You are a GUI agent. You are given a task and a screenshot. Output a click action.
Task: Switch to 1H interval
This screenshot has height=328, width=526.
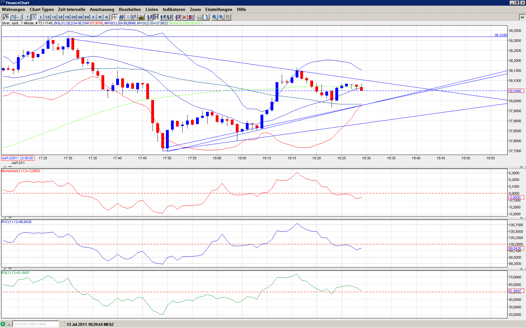coord(67,17)
